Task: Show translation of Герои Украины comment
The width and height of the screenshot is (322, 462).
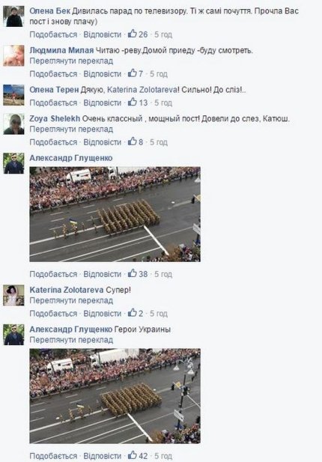Action: tap(71, 340)
